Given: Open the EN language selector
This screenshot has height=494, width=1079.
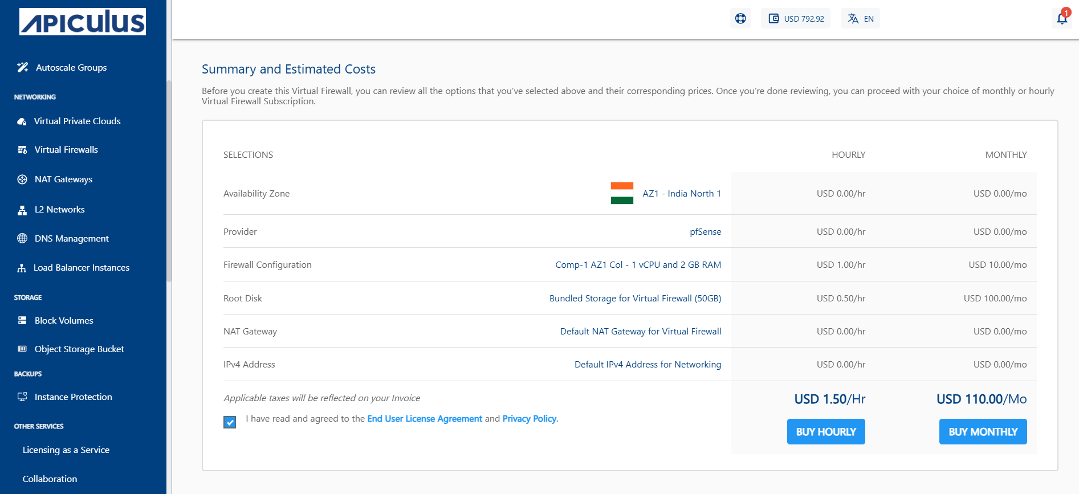Looking at the screenshot, I should click(x=860, y=18).
